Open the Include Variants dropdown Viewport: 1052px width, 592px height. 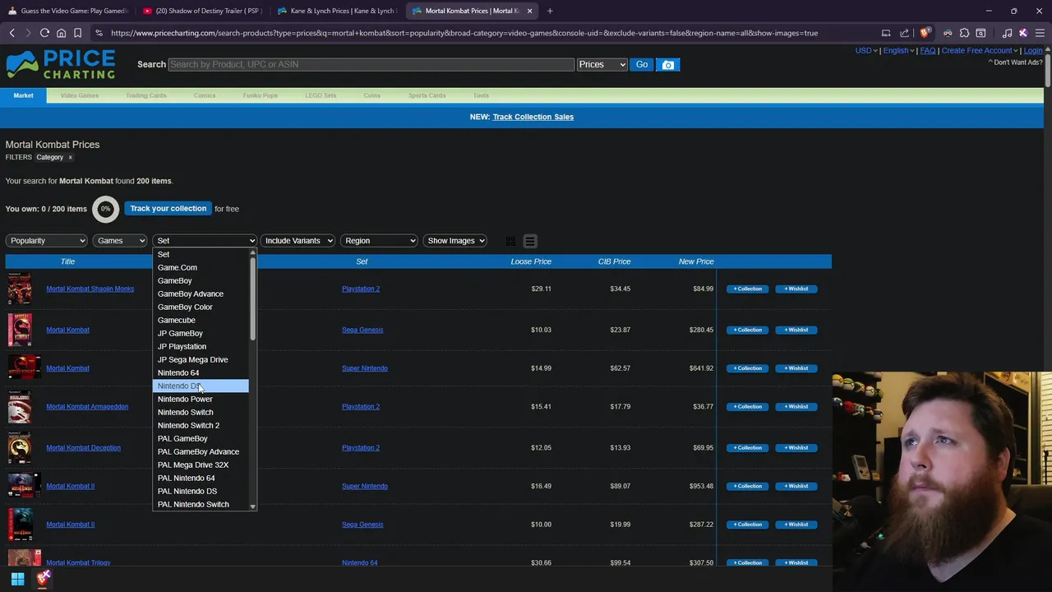coord(298,241)
